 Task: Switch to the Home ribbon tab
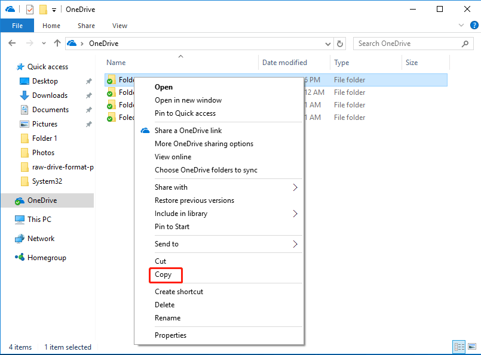pyautogui.click(x=51, y=26)
